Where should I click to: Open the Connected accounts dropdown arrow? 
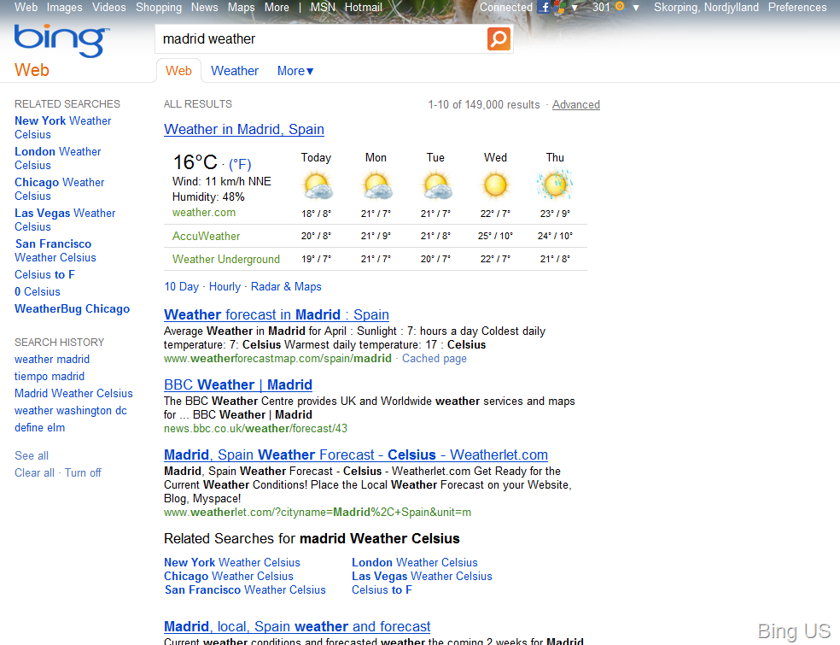pyautogui.click(x=575, y=8)
